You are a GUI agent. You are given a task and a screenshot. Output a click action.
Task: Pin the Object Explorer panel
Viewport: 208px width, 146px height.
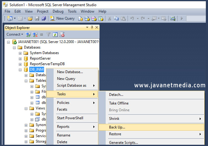92,27
